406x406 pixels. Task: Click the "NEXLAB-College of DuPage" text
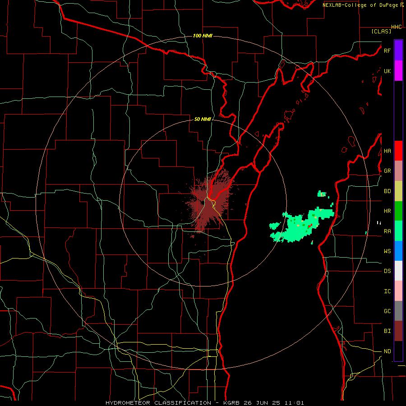tap(360, 5)
